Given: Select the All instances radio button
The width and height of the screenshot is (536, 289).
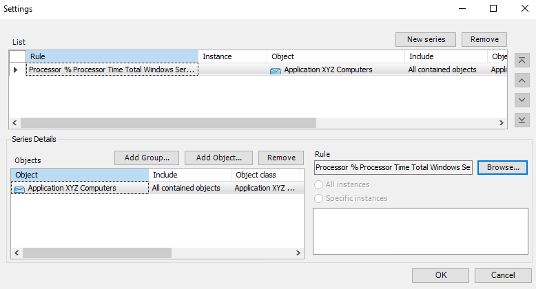Looking at the screenshot, I should click(318, 185).
